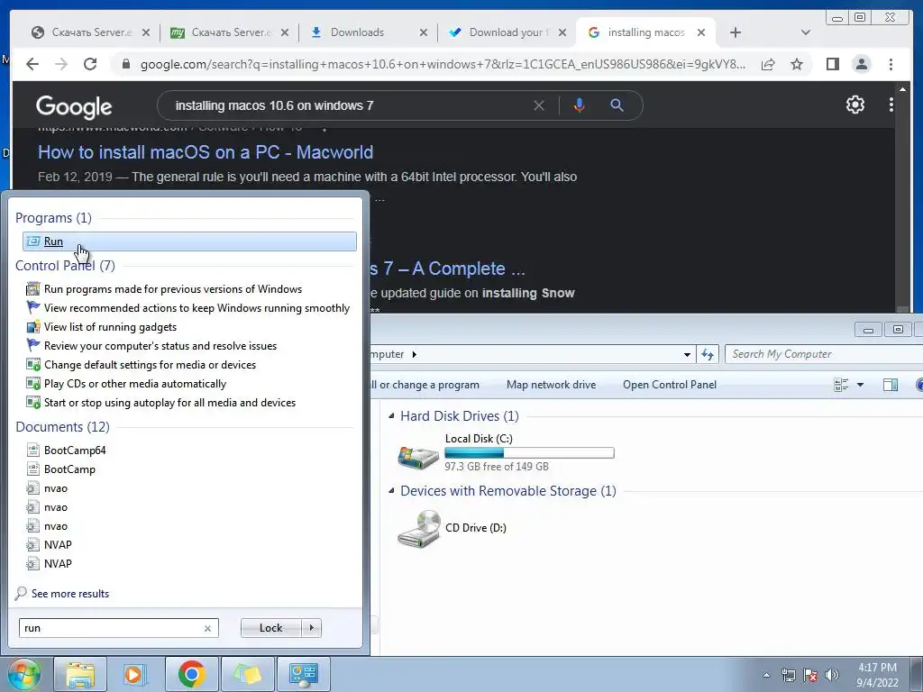The image size is (923, 692).
Task: Close the Downloads tab
Action: pyautogui.click(x=424, y=32)
